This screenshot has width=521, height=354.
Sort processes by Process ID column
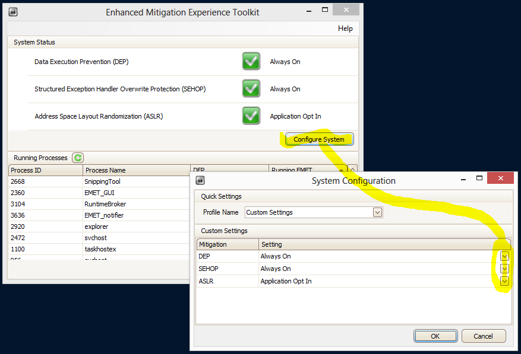(46, 170)
